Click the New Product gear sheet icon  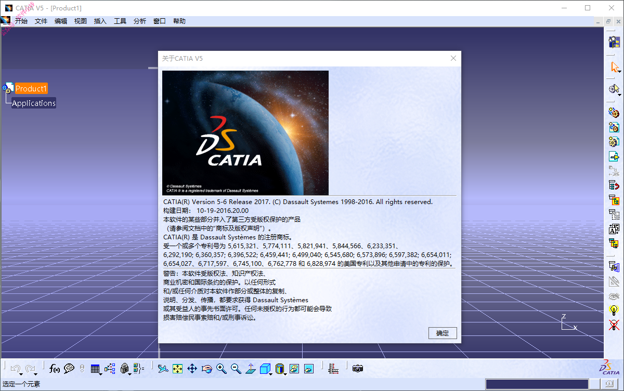click(614, 127)
